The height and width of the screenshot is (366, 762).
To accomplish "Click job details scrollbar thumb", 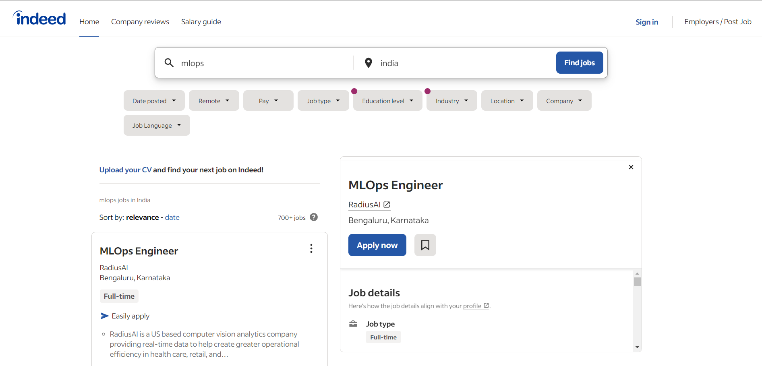I will [637, 281].
